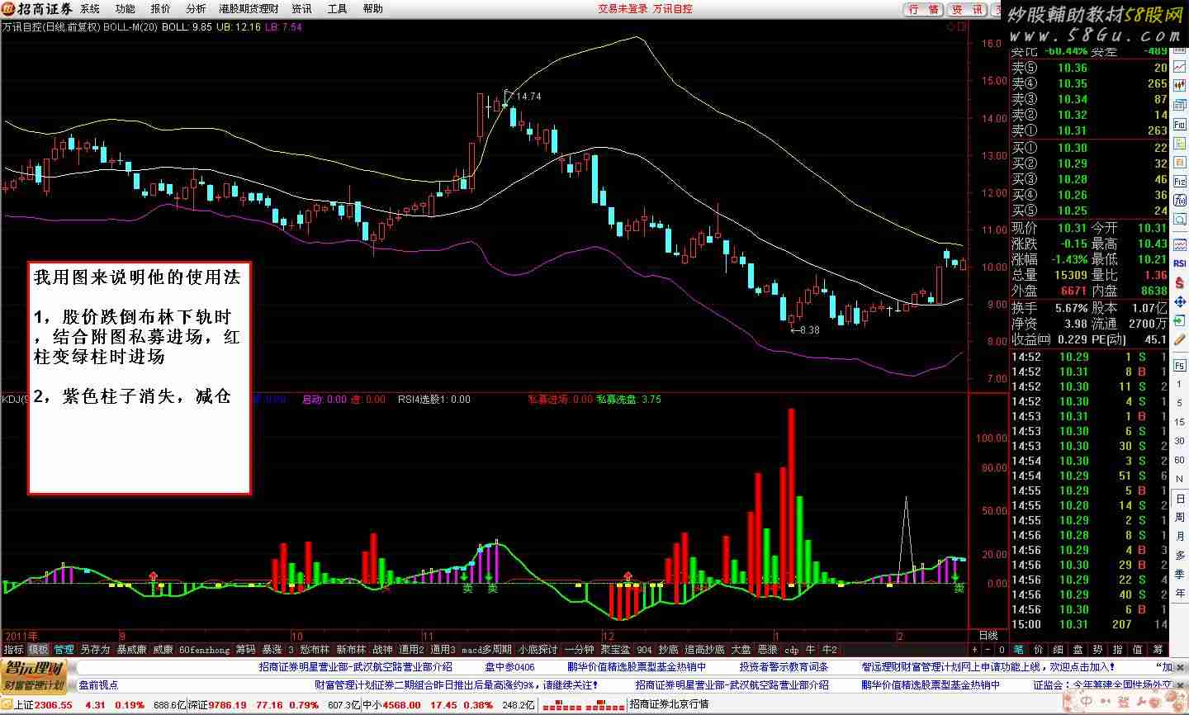Click the 投资者警示教育词条 news link

[784, 667]
